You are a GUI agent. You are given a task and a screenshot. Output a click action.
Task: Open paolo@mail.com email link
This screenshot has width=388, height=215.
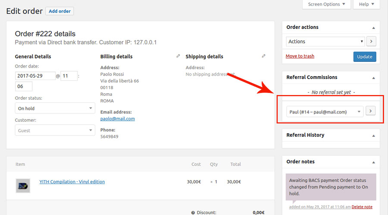[117, 119]
